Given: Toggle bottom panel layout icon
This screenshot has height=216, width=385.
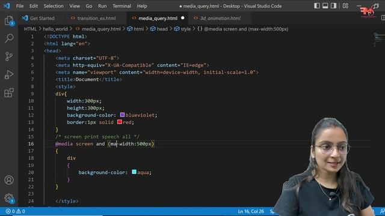Looking at the screenshot, I should point(325,5).
